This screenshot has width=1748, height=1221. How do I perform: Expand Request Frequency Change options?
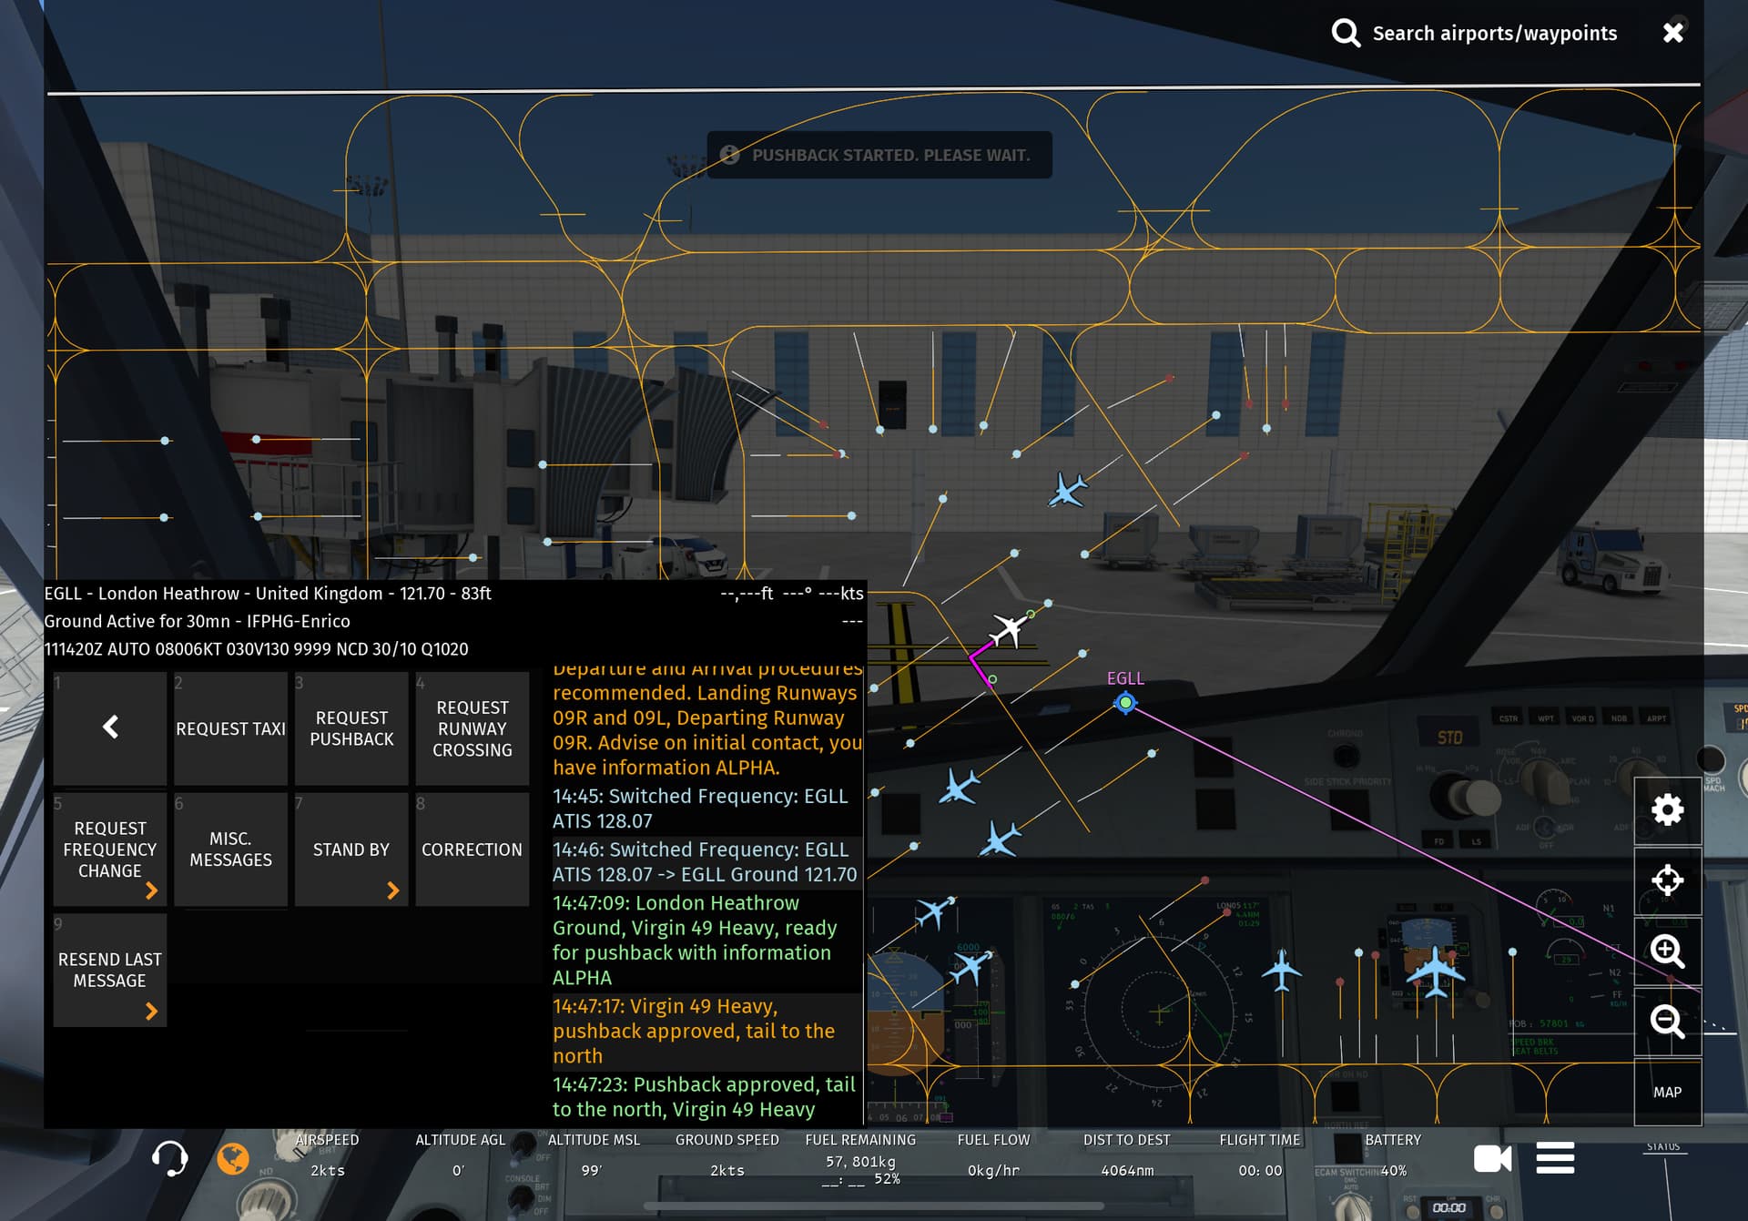click(x=110, y=849)
